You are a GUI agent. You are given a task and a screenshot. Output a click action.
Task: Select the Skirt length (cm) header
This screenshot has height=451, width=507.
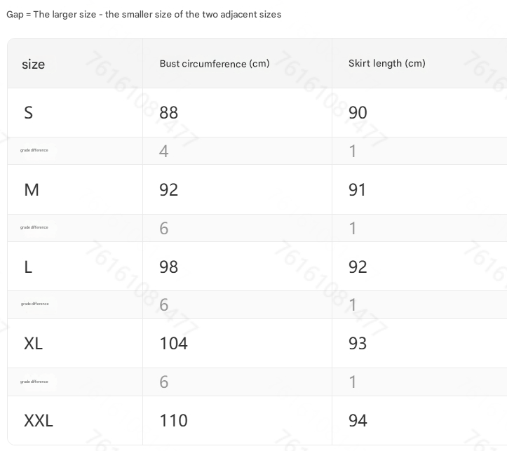386,63
